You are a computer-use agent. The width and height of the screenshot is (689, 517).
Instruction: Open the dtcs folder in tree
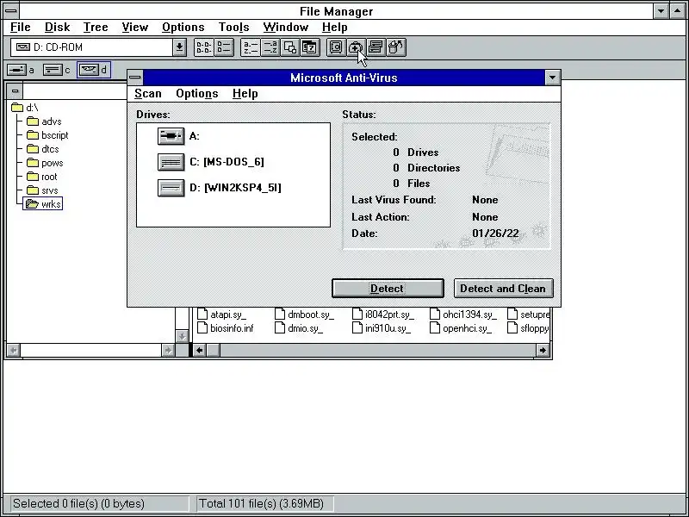[x=42, y=149]
